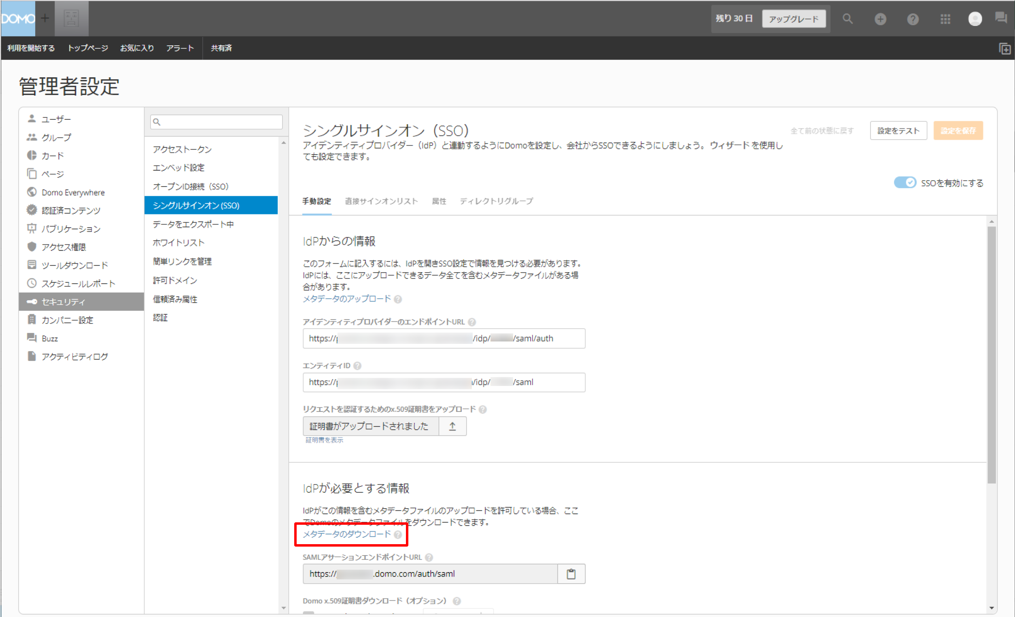
Task: Open ページ in the admin sidebar
Action: coord(82,174)
